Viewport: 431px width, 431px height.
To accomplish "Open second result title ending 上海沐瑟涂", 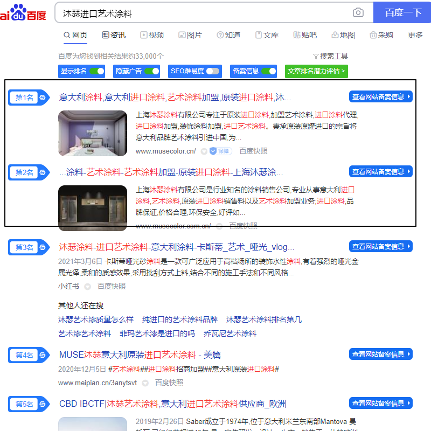I will 171,172.
